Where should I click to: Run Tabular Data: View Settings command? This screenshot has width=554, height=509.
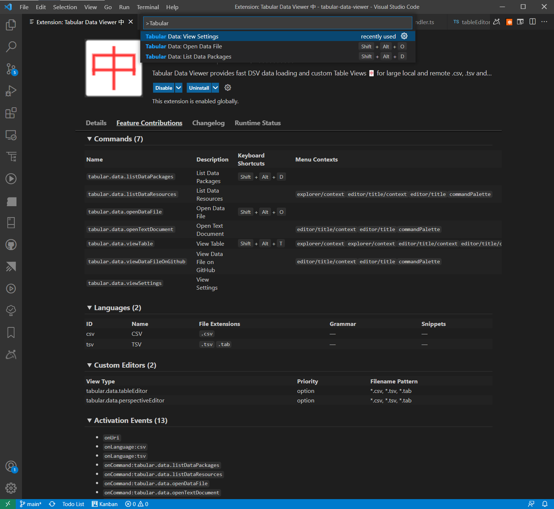click(x=278, y=36)
